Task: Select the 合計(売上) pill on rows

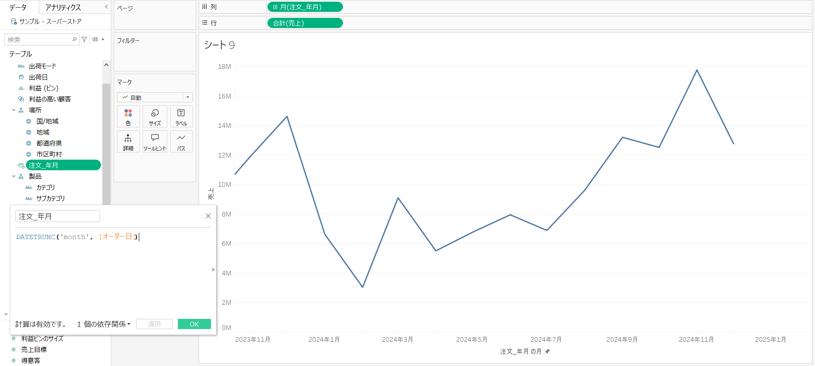Action: pos(305,23)
